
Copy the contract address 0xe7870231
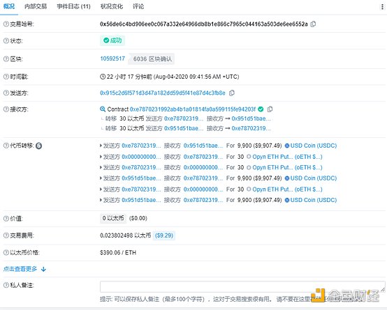tap(270, 109)
